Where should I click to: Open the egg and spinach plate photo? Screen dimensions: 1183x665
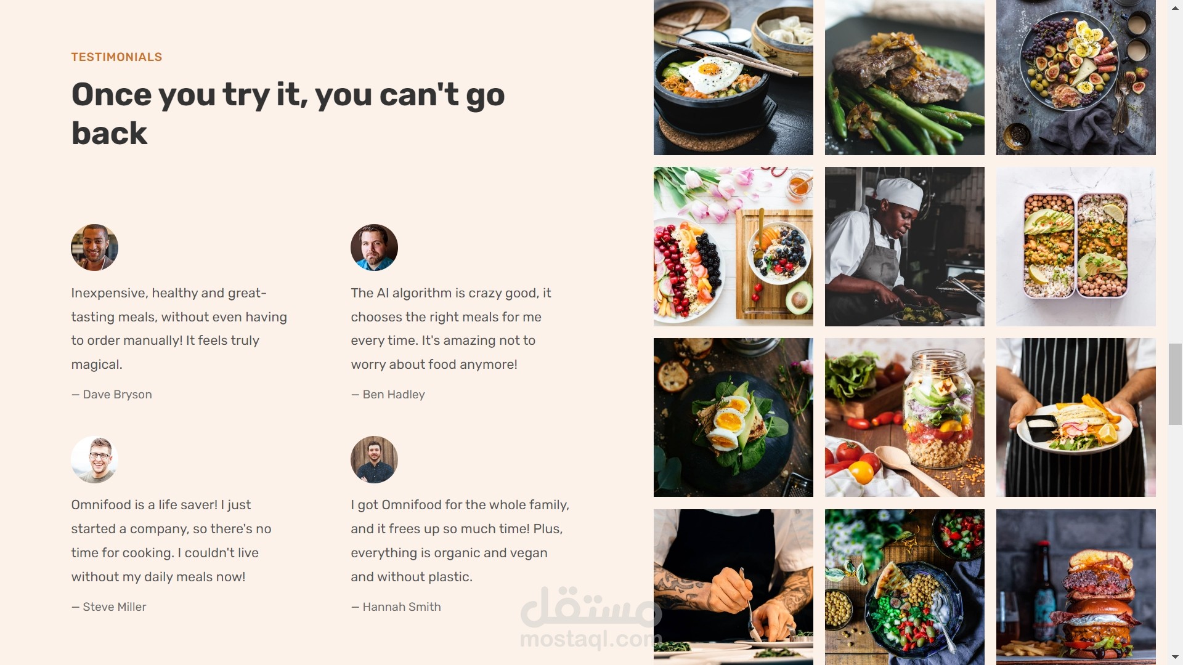point(733,417)
